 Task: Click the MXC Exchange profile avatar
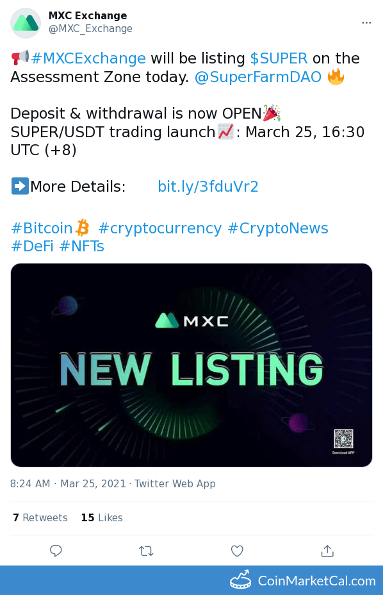(x=26, y=23)
